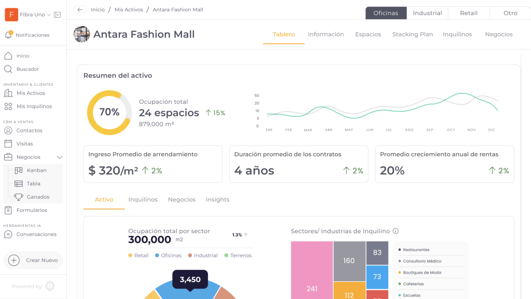Image resolution: width=531 pixels, height=299 pixels.
Task: Toggle the Retail legend swatch
Action: [x=130, y=255]
